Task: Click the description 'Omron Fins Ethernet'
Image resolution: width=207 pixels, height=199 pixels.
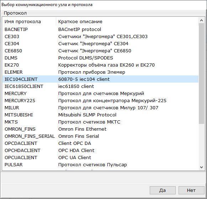Action: coord(82,129)
